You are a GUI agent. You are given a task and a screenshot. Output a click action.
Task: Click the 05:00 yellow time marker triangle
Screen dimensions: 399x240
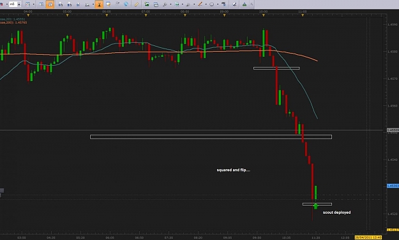coord(68,15)
